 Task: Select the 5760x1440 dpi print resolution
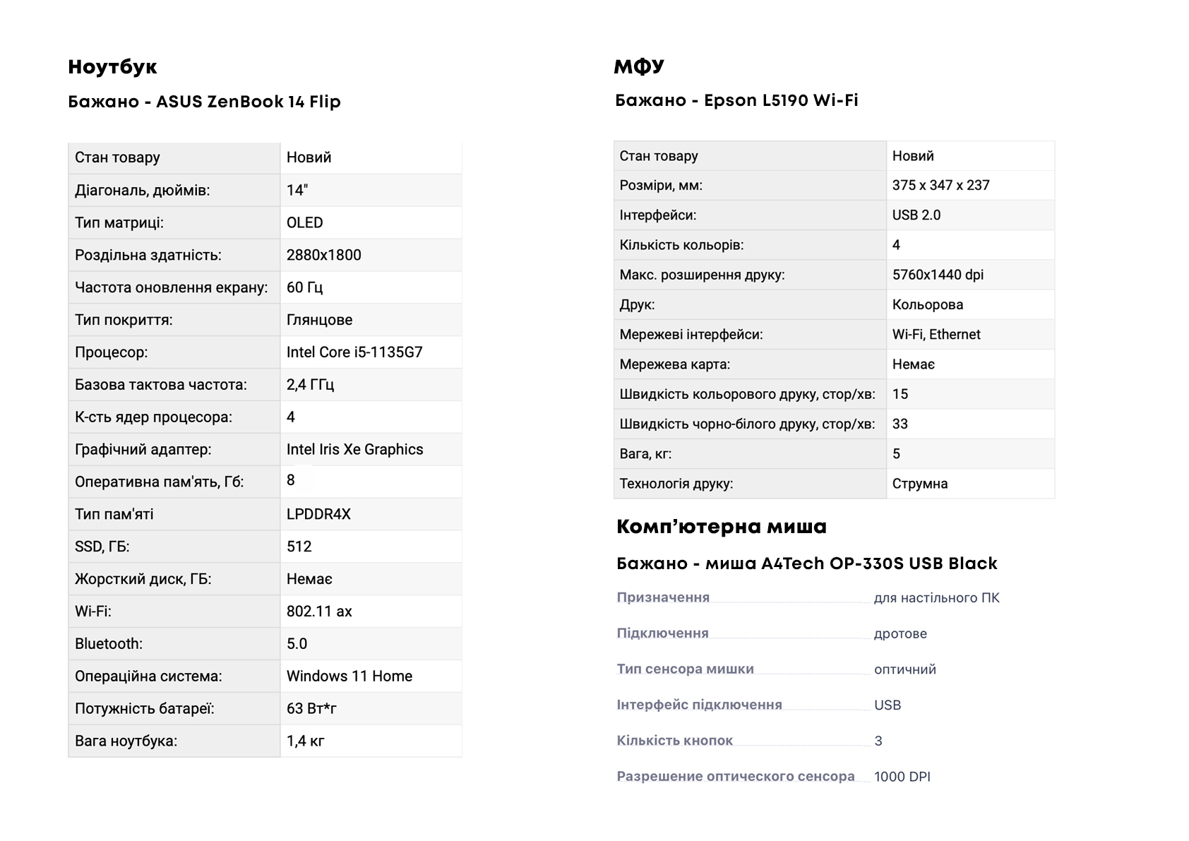pos(938,275)
